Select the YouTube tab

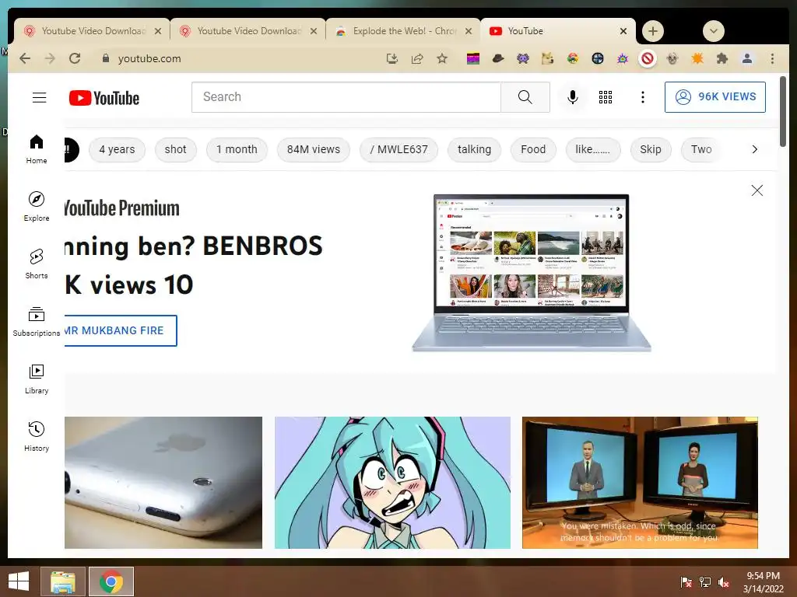[x=557, y=31]
